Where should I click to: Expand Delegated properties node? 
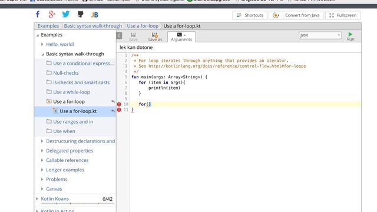tap(42, 151)
